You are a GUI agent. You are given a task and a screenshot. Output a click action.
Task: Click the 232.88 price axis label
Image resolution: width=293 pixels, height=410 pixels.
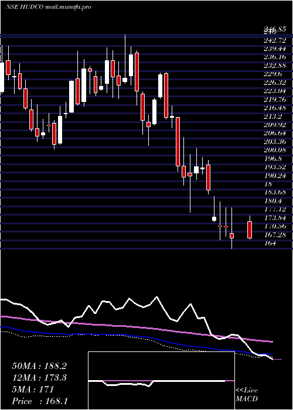tap(275, 66)
